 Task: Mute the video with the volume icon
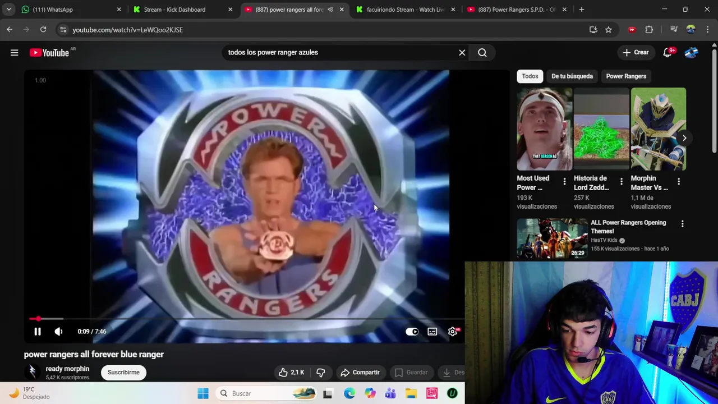click(58, 332)
